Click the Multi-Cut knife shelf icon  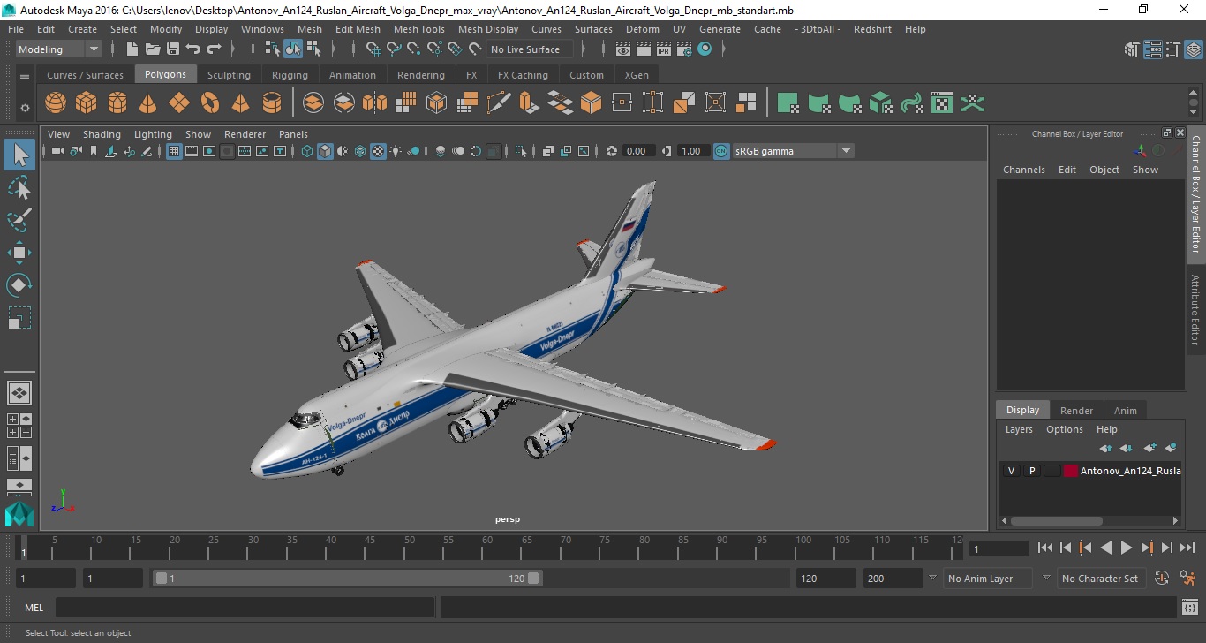[499, 103]
